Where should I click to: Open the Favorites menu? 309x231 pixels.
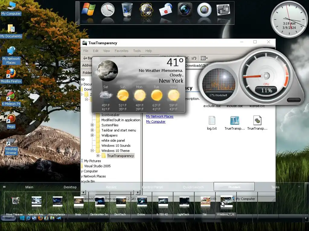(x=121, y=51)
